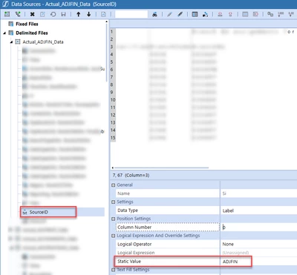
Task: Collapse Logical Expression And Override Settings section
Action: tap(113, 236)
